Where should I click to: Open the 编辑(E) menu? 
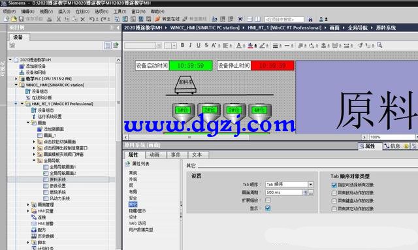[27, 12]
